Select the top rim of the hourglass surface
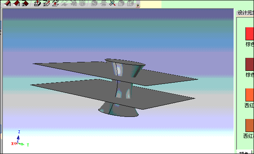The width and height of the screenshot is (254, 154). coord(125,62)
